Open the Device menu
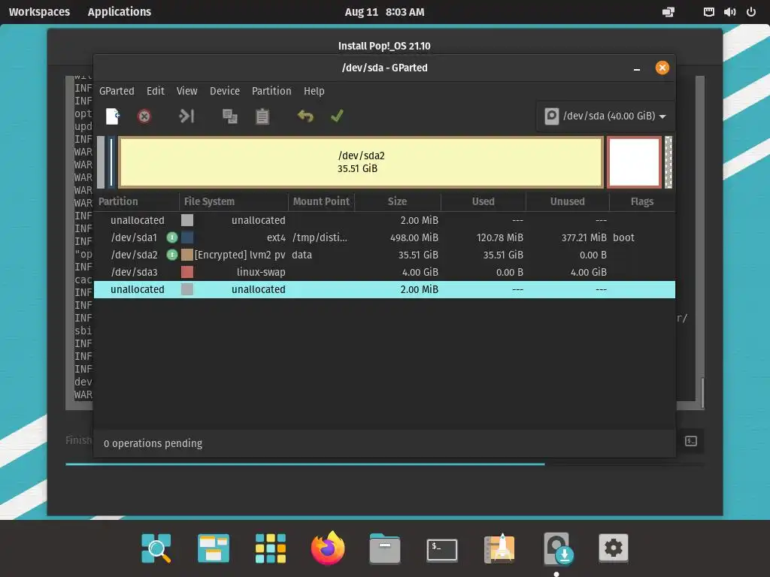The width and height of the screenshot is (770, 577). click(x=224, y=91)
